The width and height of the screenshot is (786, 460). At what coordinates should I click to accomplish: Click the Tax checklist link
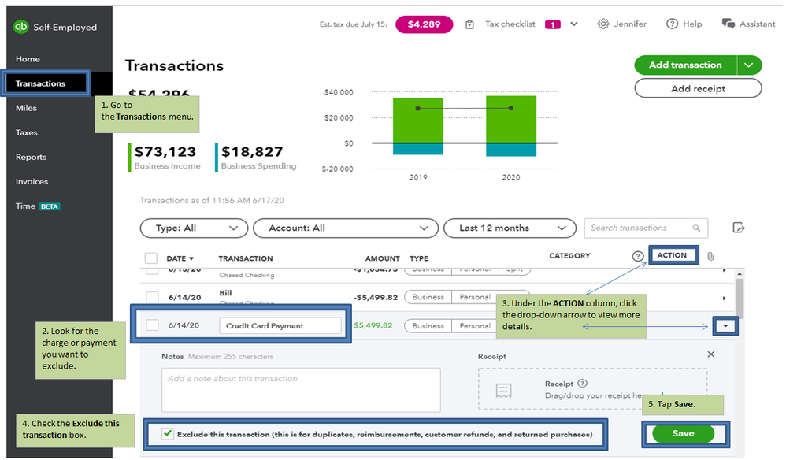[510, 24]
